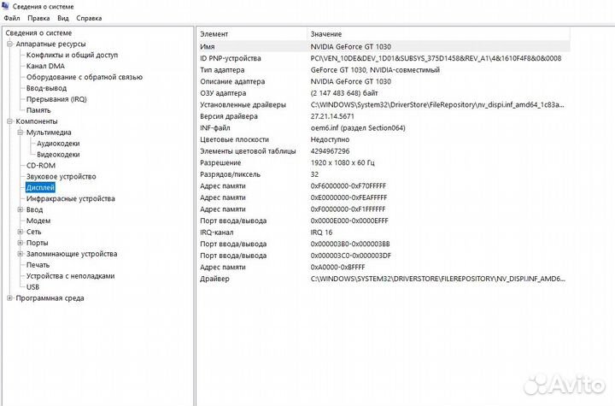Click the System Information title bar icon

(x=6, y=6)
